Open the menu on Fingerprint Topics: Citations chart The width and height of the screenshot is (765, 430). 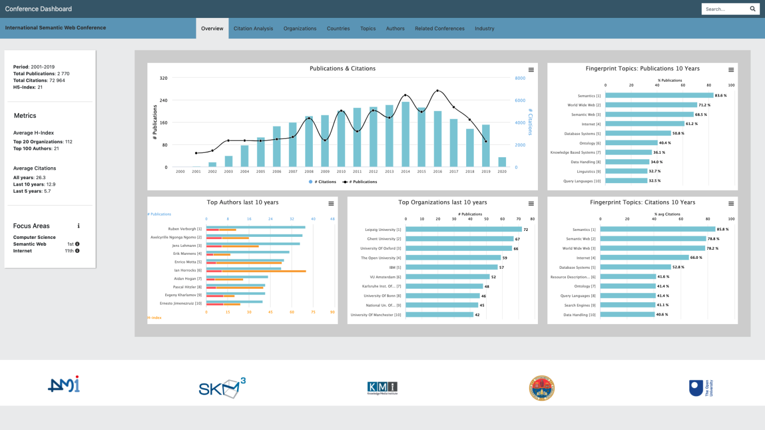(731, 204)
